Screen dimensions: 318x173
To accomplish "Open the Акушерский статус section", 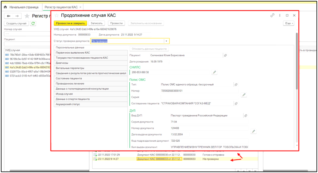I will pos(68,104).
